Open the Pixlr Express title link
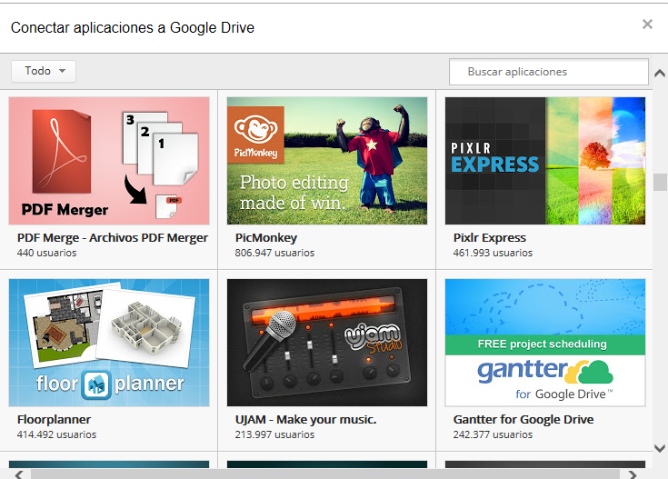 tap(490, 238)
